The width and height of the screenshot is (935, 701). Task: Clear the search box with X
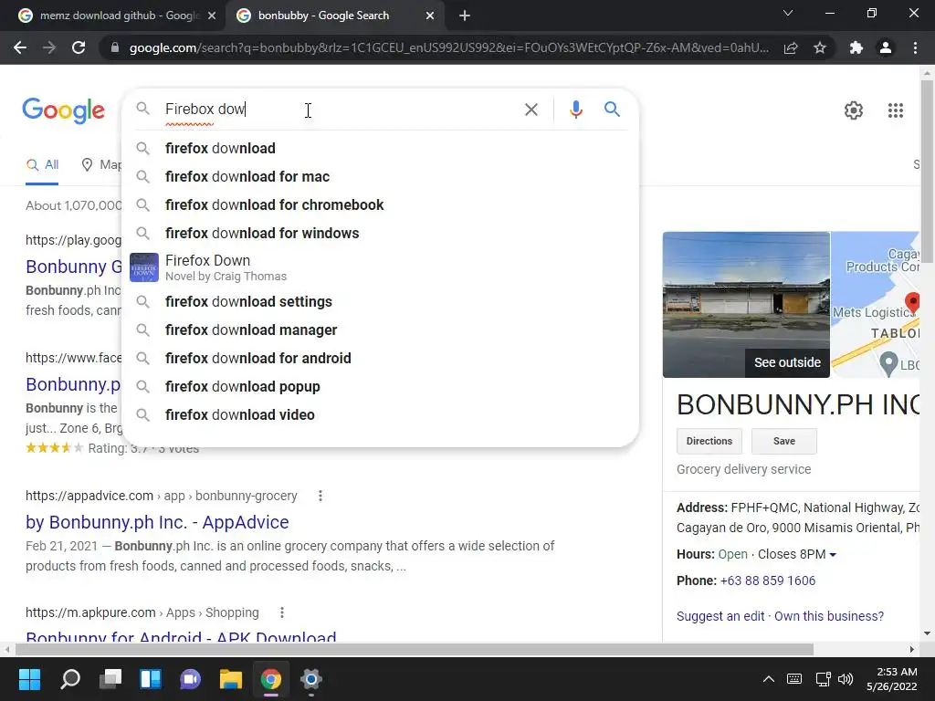click(x=531, y=110)
